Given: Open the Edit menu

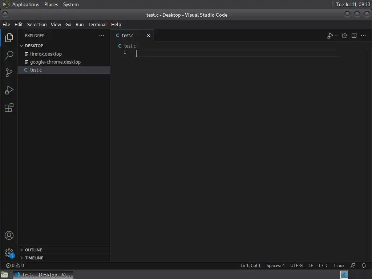Looking at the screenshot, I should (x=19, y=24).
